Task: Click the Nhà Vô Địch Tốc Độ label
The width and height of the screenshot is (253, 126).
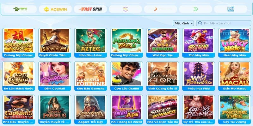Action: pyautogui.click(x=163, y=122)
